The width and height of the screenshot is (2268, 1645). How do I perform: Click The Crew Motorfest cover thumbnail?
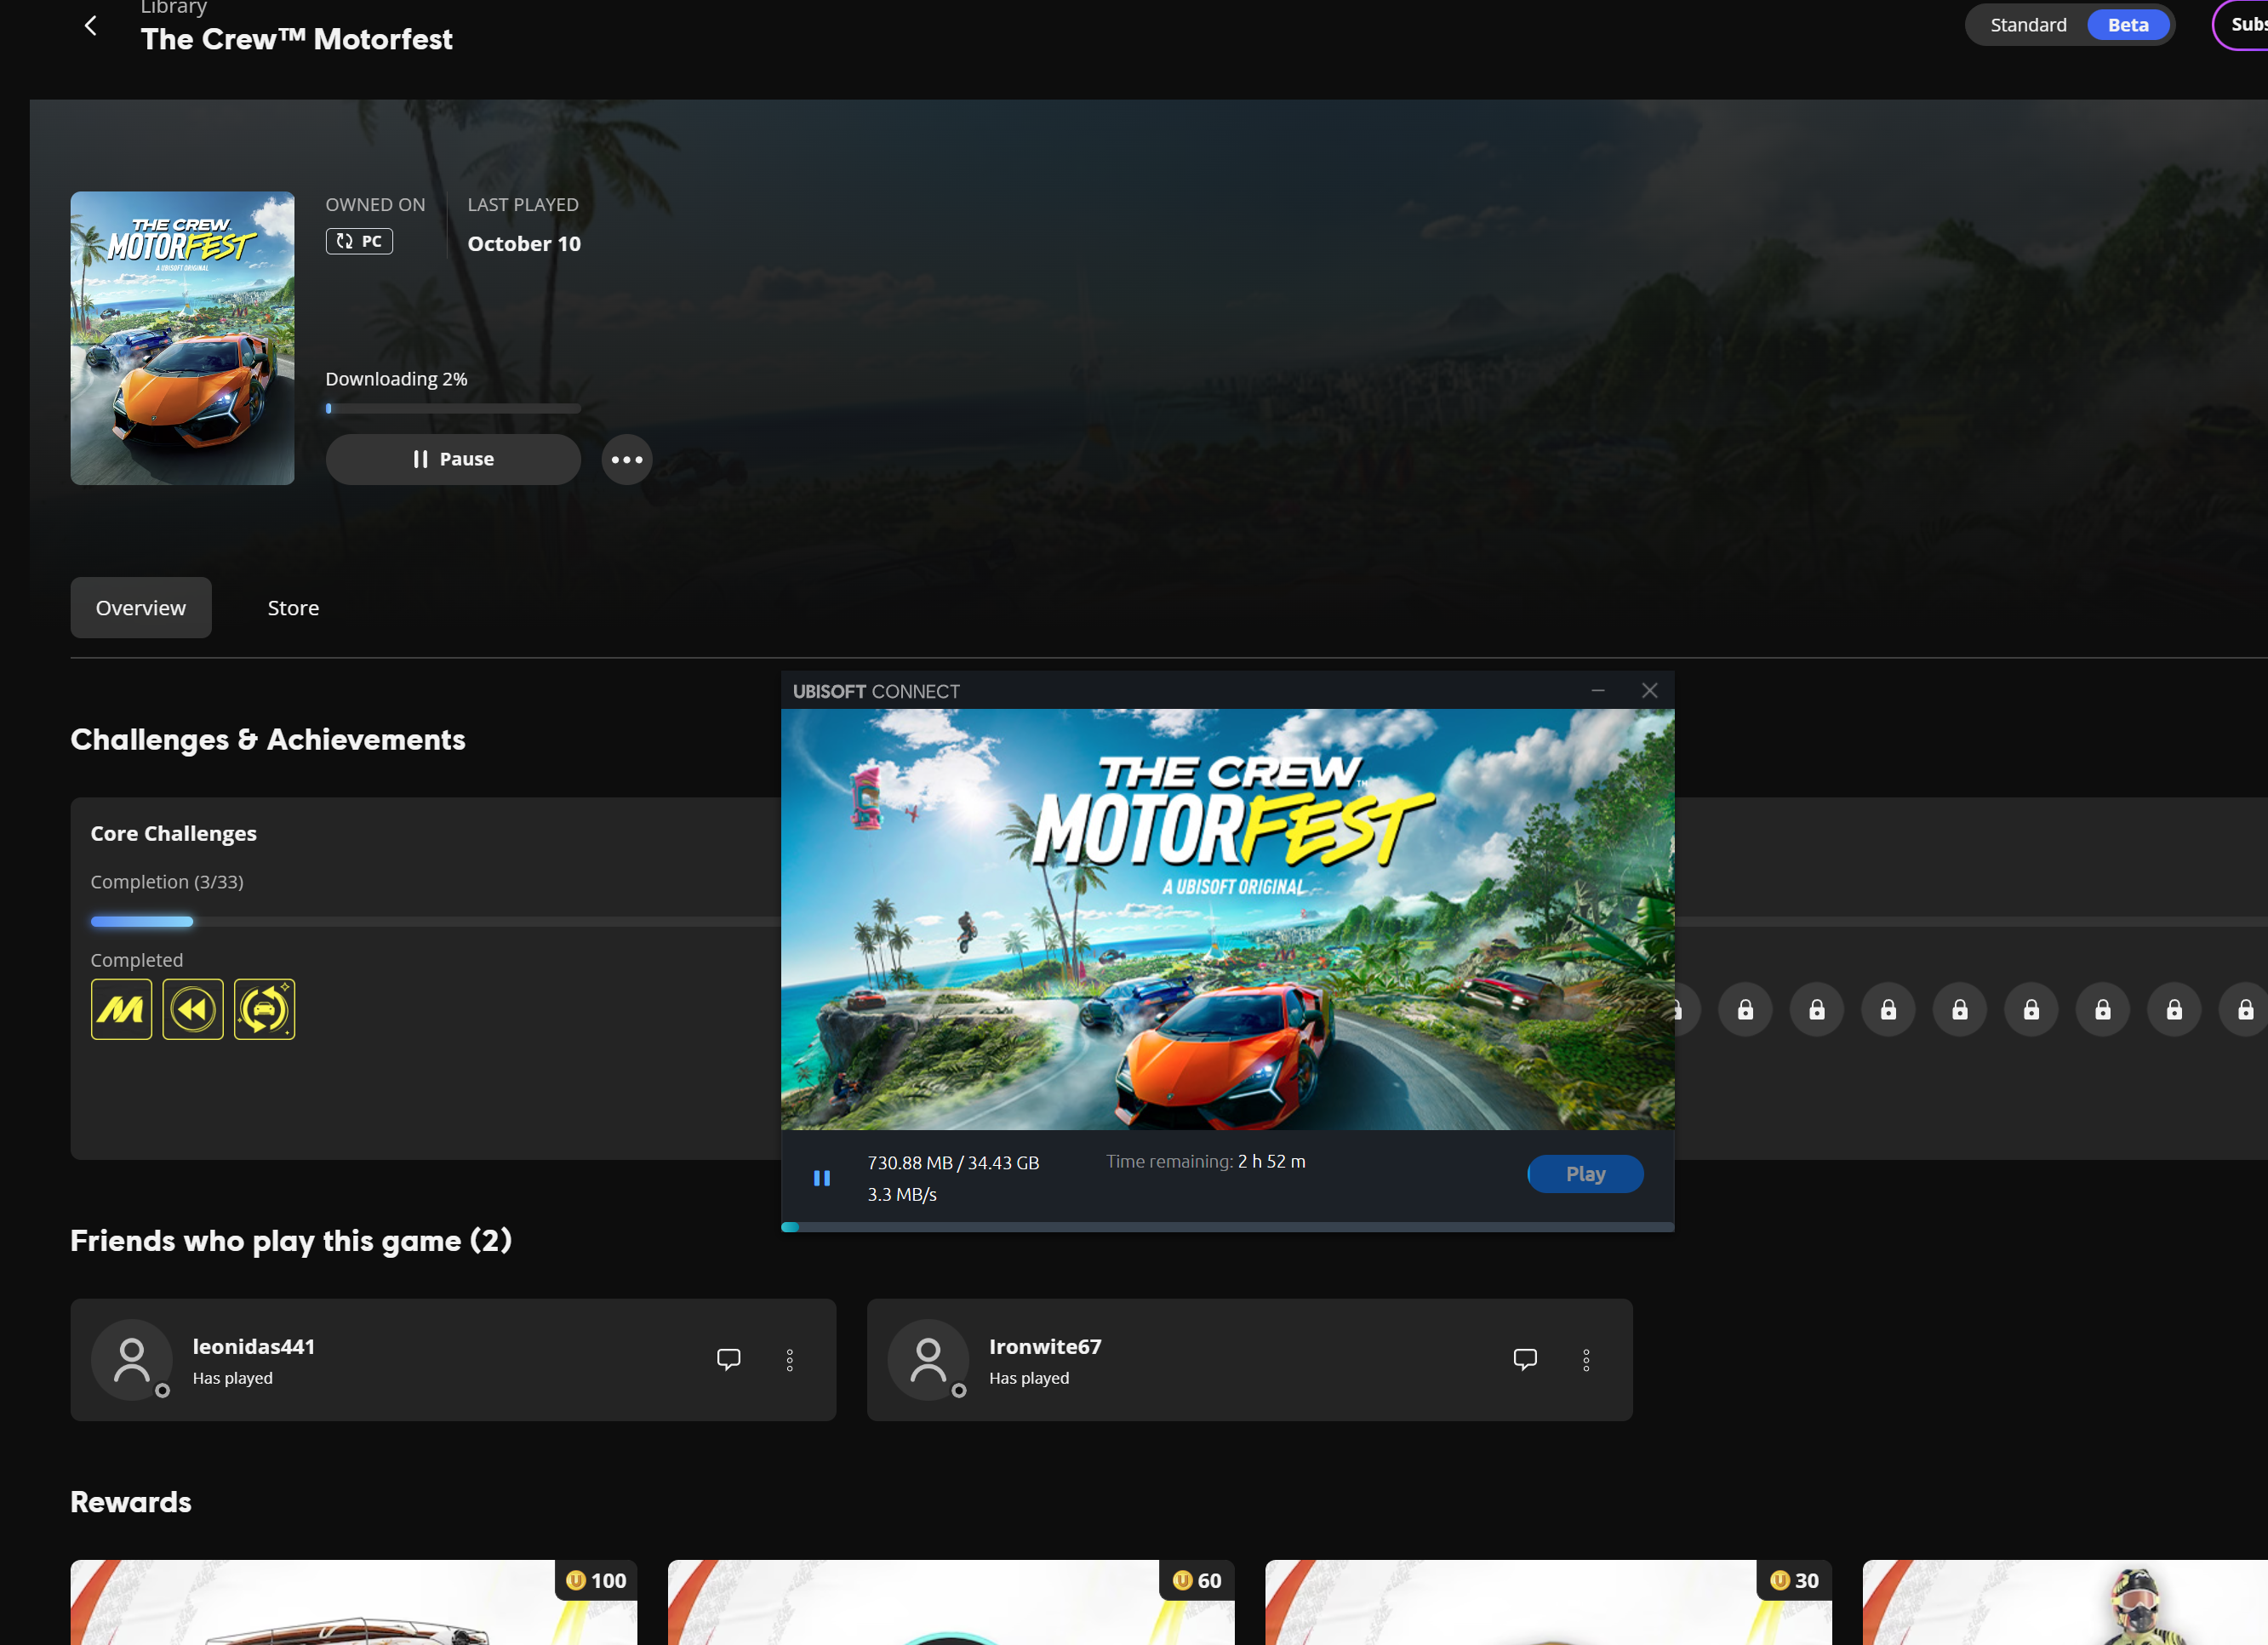coord(182,338)
